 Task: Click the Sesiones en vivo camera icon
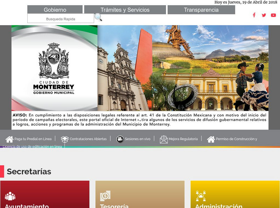120,139
